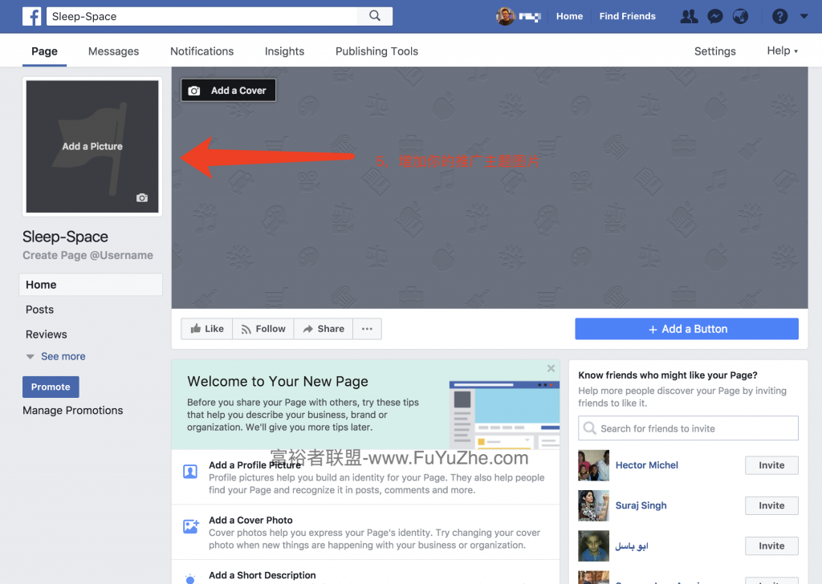Expand See more in sidebar
Image resolution: width=822 pixels, height=584 pixels.
[56, 356]
